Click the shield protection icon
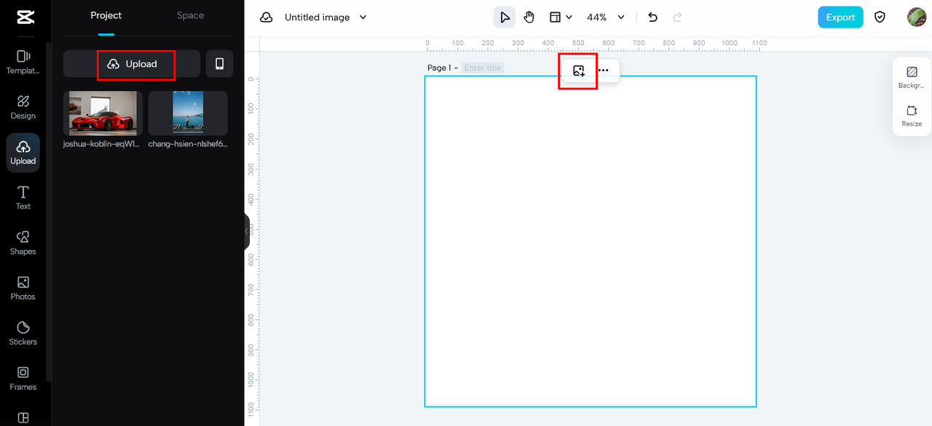Screen dimensions: 932x426 pos(880,17)
